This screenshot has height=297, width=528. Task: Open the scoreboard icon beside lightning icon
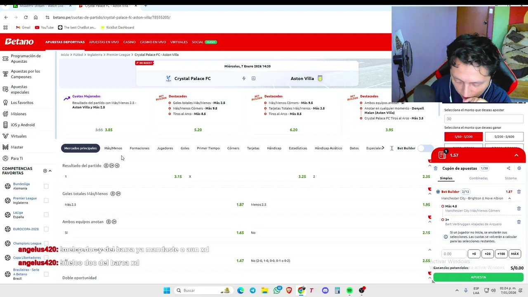pos(253,78)
